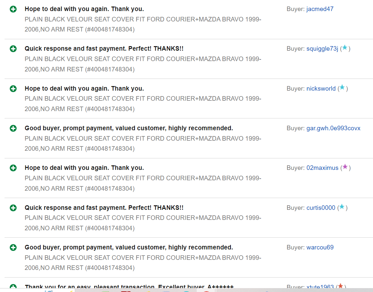373x292 pixels.
Task: Click turquoise star beside curtis0000
Action: click(x=342, y=207)
